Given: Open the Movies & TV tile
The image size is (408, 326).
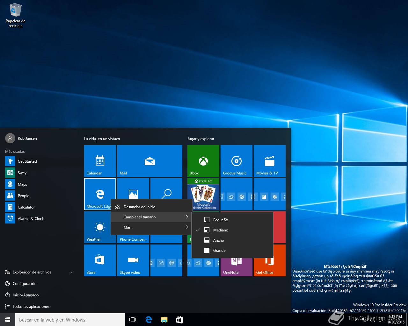Looking at the screenshot, I should (x=270, y=161).
